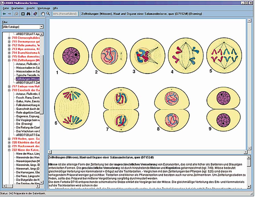Expand the 719 Hoden tree node
Viewport: 256px width, 197px height.
(9, 139)
